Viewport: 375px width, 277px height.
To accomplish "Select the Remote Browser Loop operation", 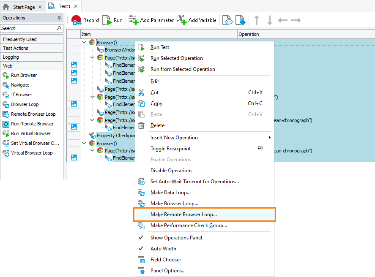I will pos(33,114).
